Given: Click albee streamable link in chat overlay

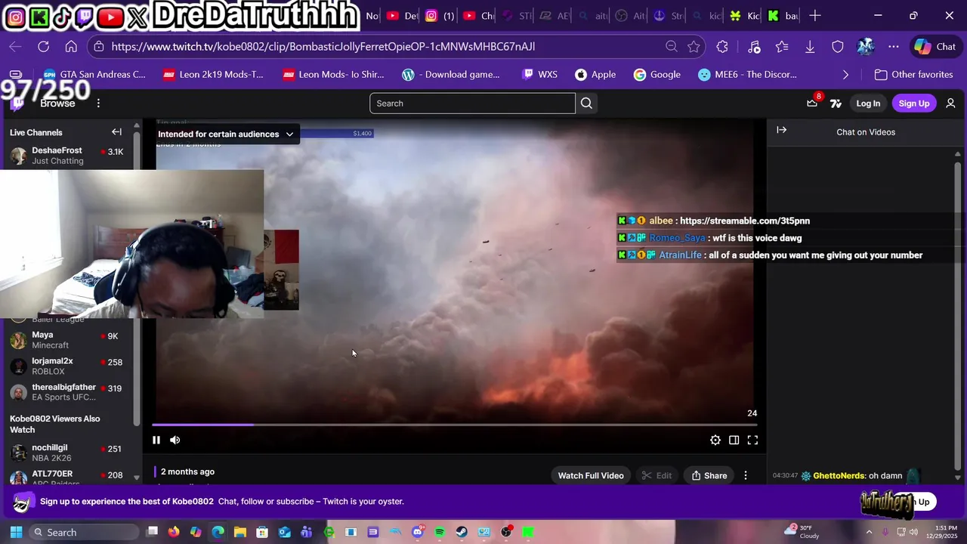Looking at the screenshot, I should pos(744,221).
